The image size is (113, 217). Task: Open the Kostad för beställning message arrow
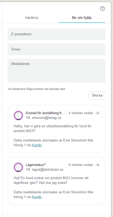97,113
